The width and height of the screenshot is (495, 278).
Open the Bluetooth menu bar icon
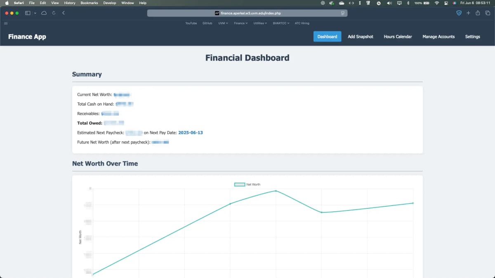(408, 3)
